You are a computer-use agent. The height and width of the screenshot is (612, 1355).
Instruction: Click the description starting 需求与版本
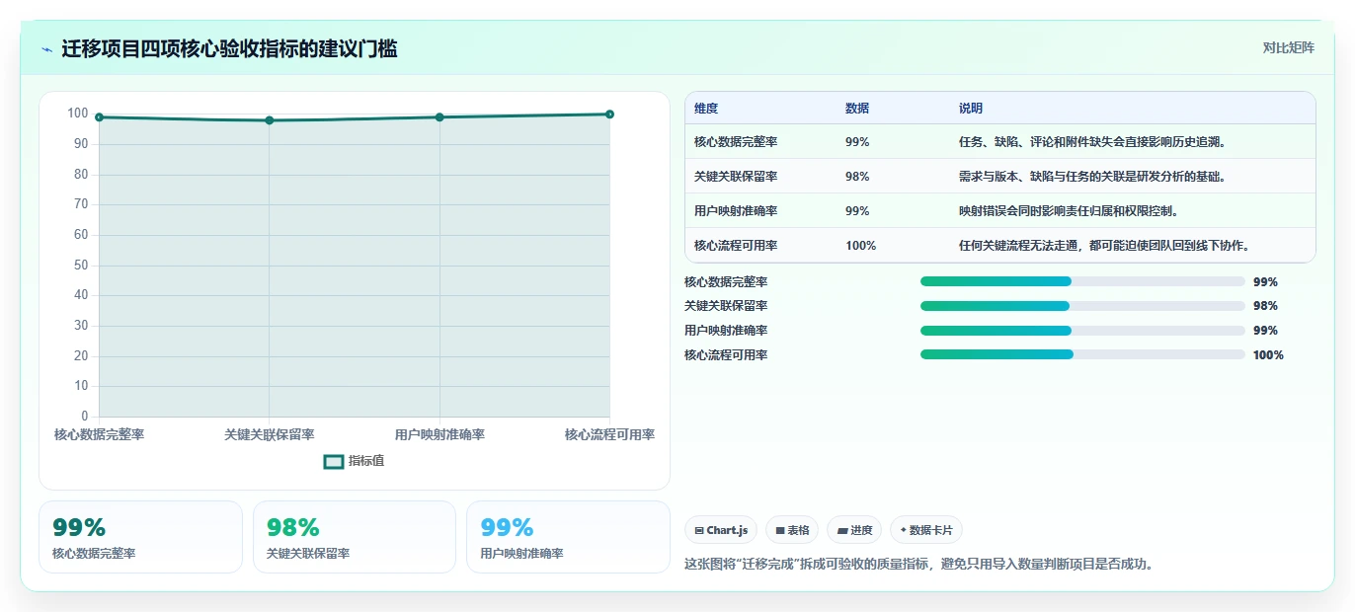click(1092, 177)
